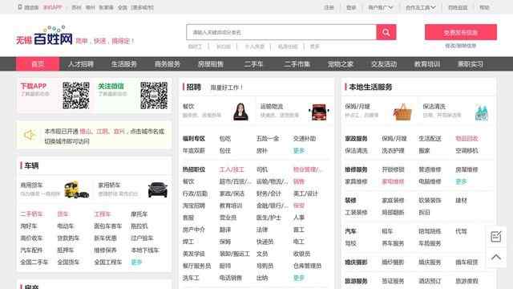Click the 注册 link in top bar
Screen dimensions: 513x289
click(329, 7)
